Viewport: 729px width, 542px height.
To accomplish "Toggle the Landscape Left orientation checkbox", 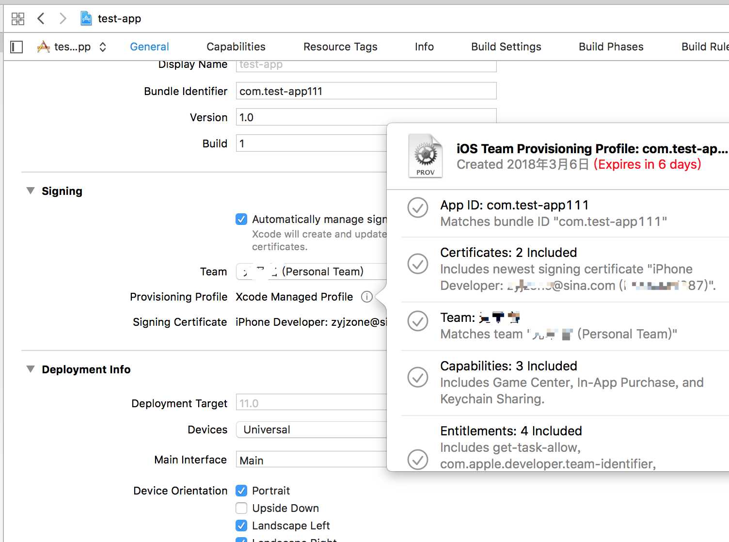I will tap(241, 526).
